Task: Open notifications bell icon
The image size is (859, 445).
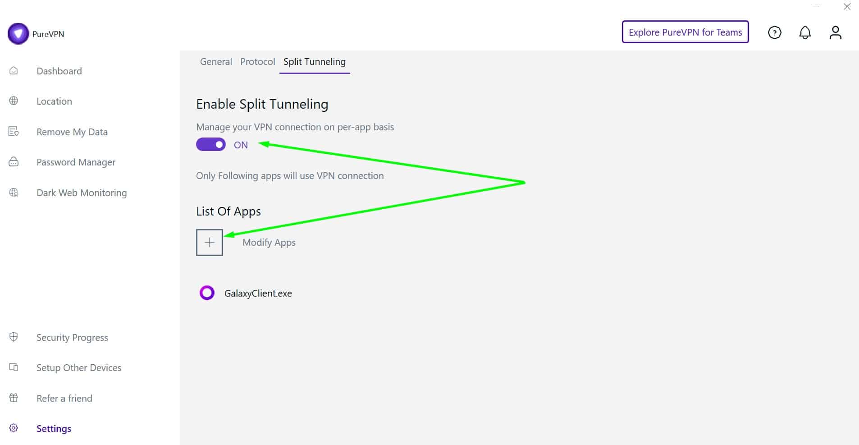Action: (805, 32)
